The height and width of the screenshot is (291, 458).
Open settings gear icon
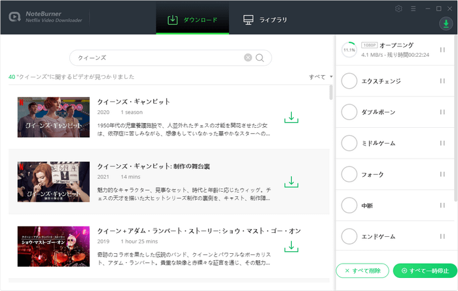[398, 8]
